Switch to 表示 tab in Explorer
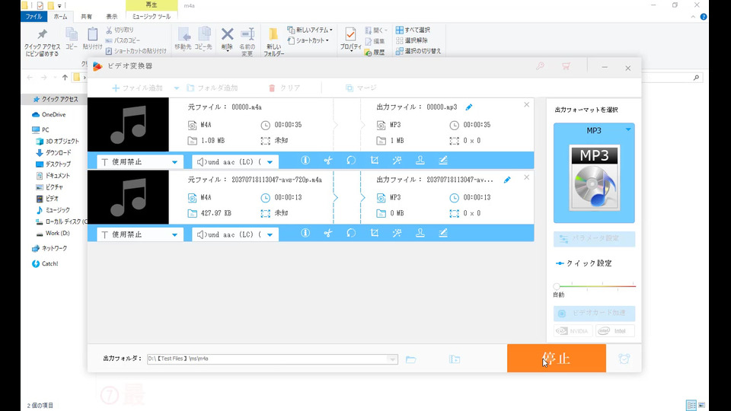 tap(111, 16)
